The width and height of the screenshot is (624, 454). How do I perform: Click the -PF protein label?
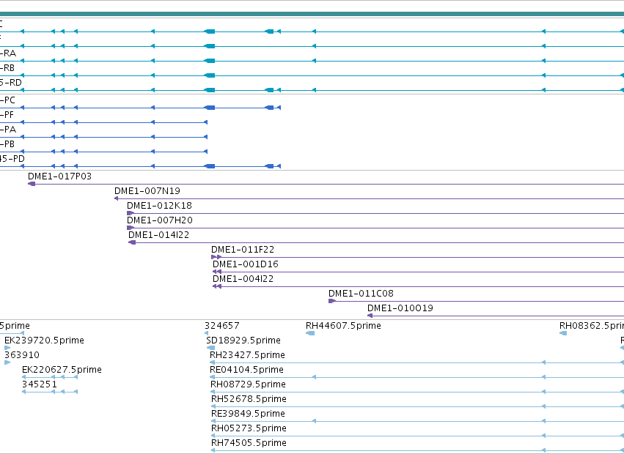[7, 115]
